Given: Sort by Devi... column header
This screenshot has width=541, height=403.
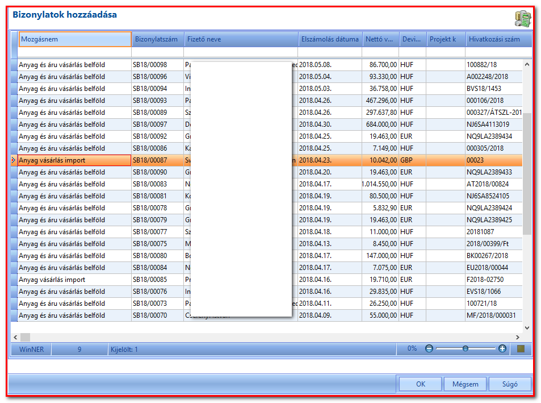Looking at the screenshot, I should pyautogui.click(x=412, y=39).
